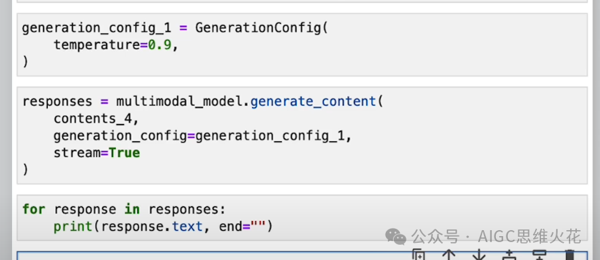Insert a cell below the active cell
600x260 pixels.
(x=540, y=255)
